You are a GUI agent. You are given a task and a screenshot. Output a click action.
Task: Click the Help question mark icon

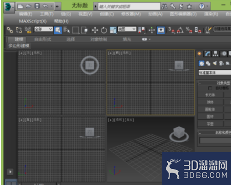[201, 6]
